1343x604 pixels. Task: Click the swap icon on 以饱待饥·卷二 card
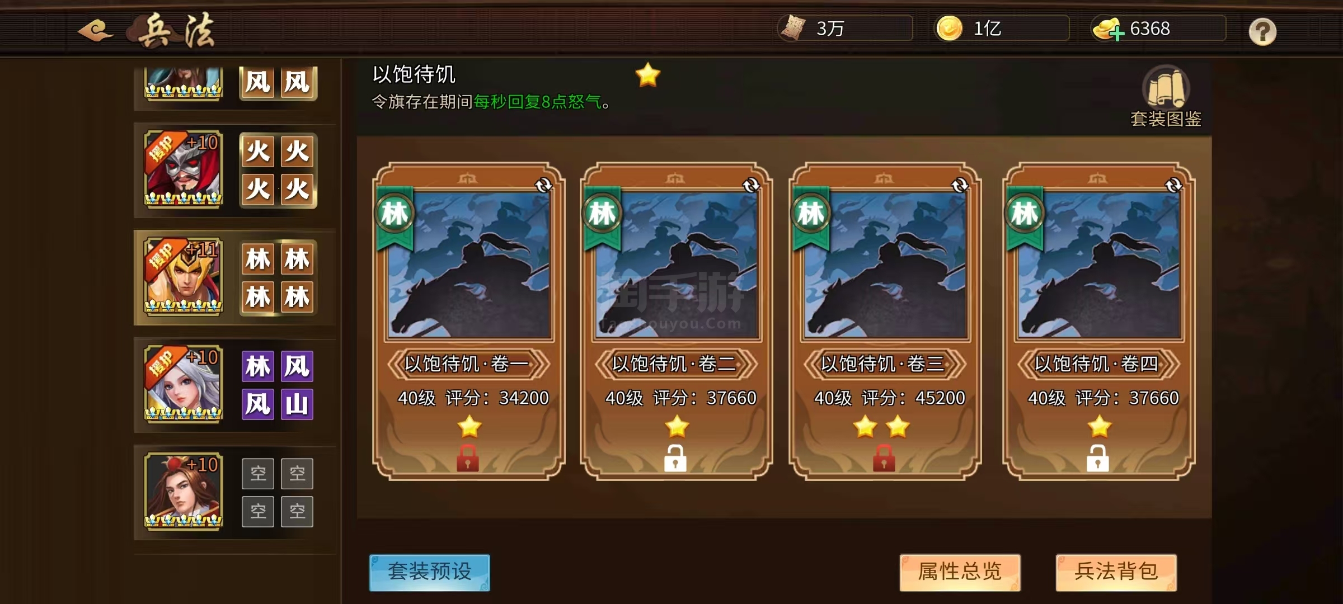click(751, 185)
